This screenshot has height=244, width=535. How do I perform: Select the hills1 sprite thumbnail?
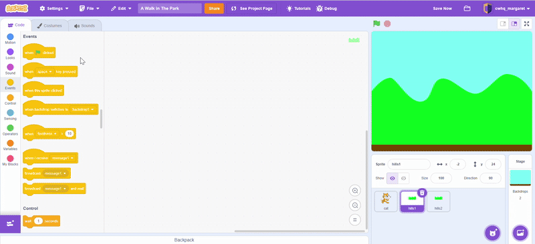(x=412, y=201)
